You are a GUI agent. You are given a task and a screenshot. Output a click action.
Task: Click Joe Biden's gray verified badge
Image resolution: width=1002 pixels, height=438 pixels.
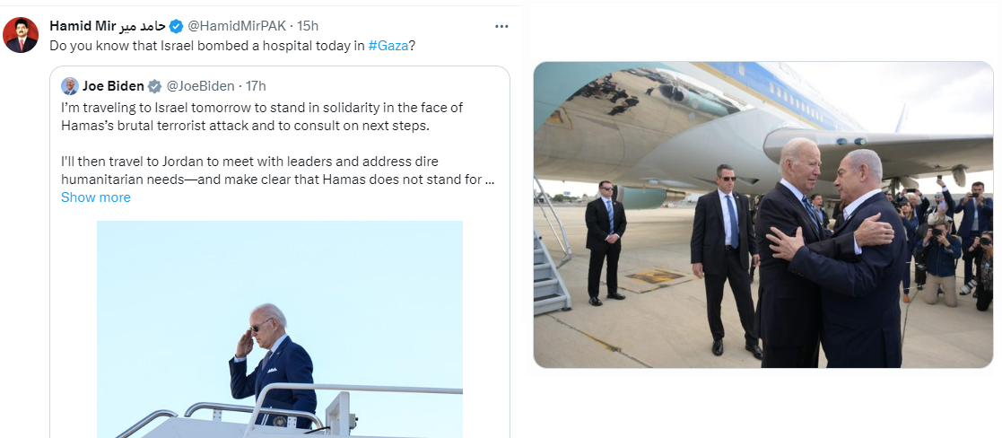point(154,86)
